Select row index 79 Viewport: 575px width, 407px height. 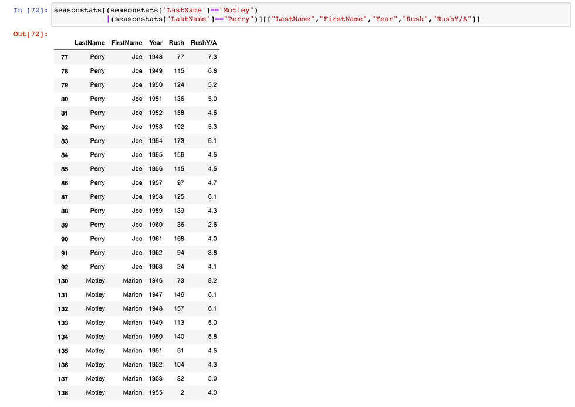point(65,85)
